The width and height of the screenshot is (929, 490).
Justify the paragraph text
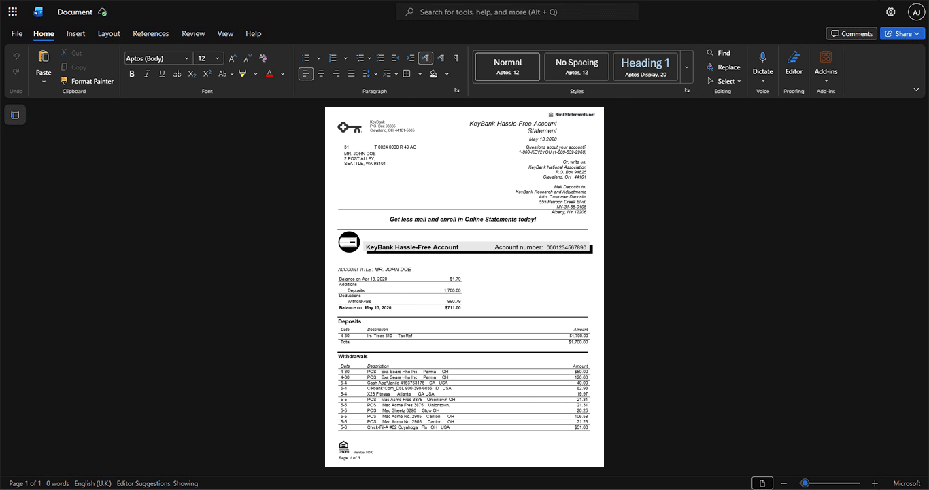tap(351, 74)
